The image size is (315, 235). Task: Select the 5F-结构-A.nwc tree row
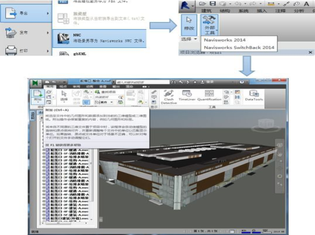[x=69, y=201]
